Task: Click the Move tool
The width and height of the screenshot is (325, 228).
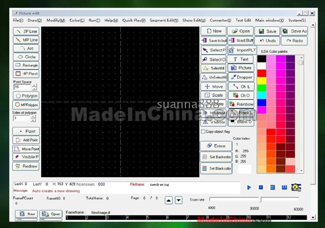Action: point(214,87)
